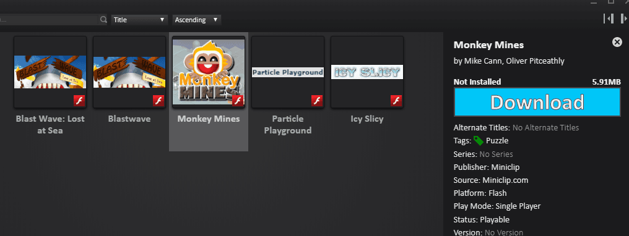Viewport: 629px width, 236px height.
Task: Click Flash icon on Monkey Mines thumbnail
Action: [238, 101]
